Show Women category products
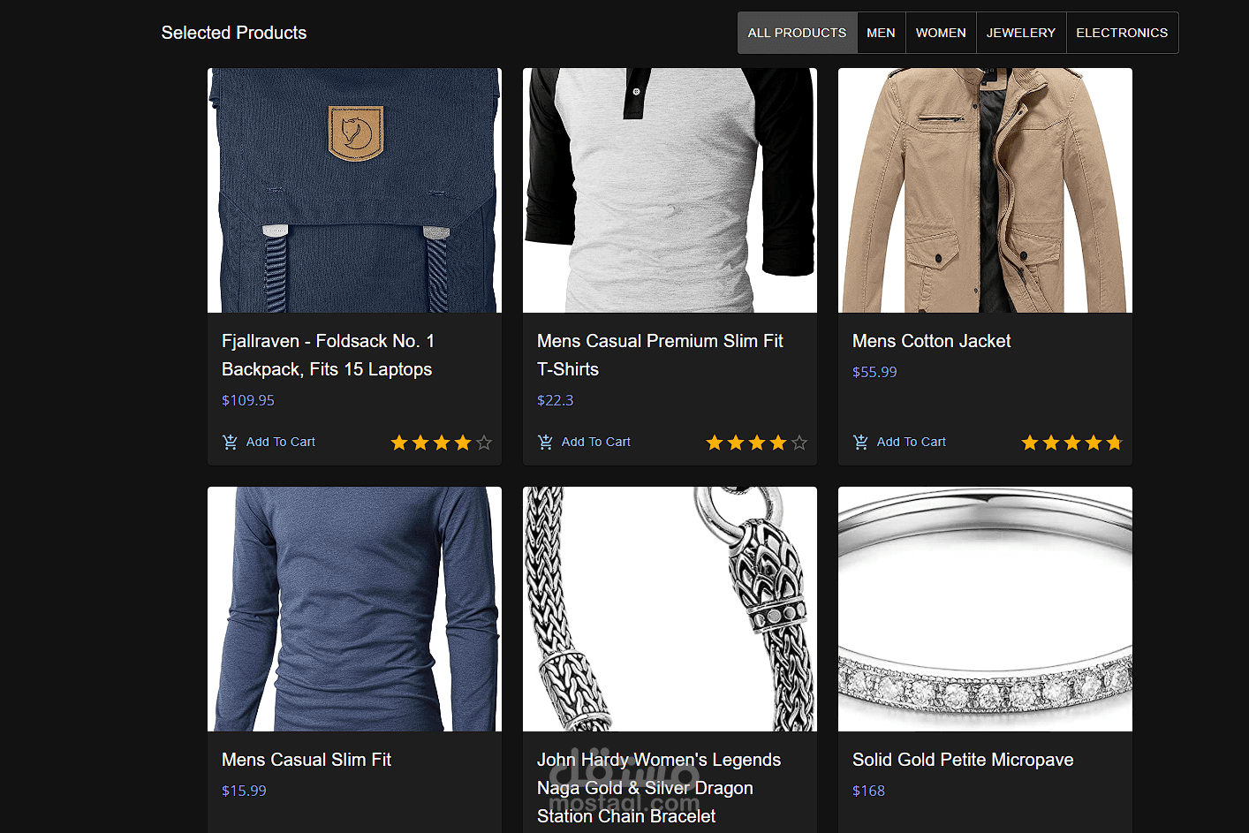The image size is (1249, 833). click(941, 33)
